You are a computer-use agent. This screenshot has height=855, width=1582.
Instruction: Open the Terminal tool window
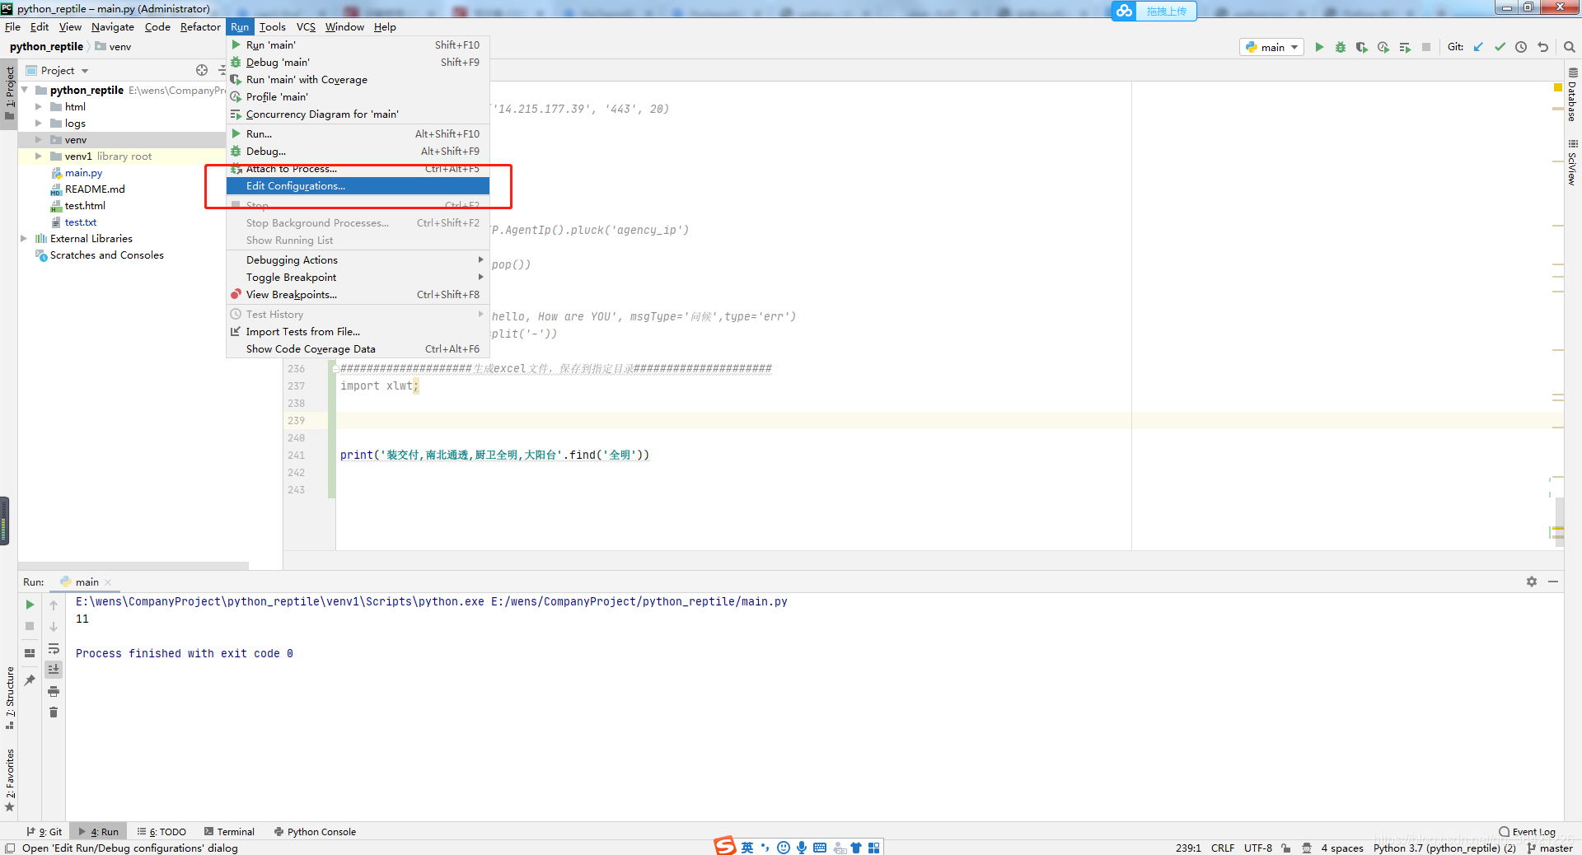tap(229, 831)
